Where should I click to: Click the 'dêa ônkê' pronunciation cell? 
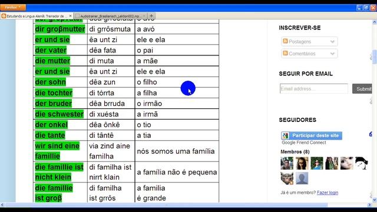[x=111, y=124]
